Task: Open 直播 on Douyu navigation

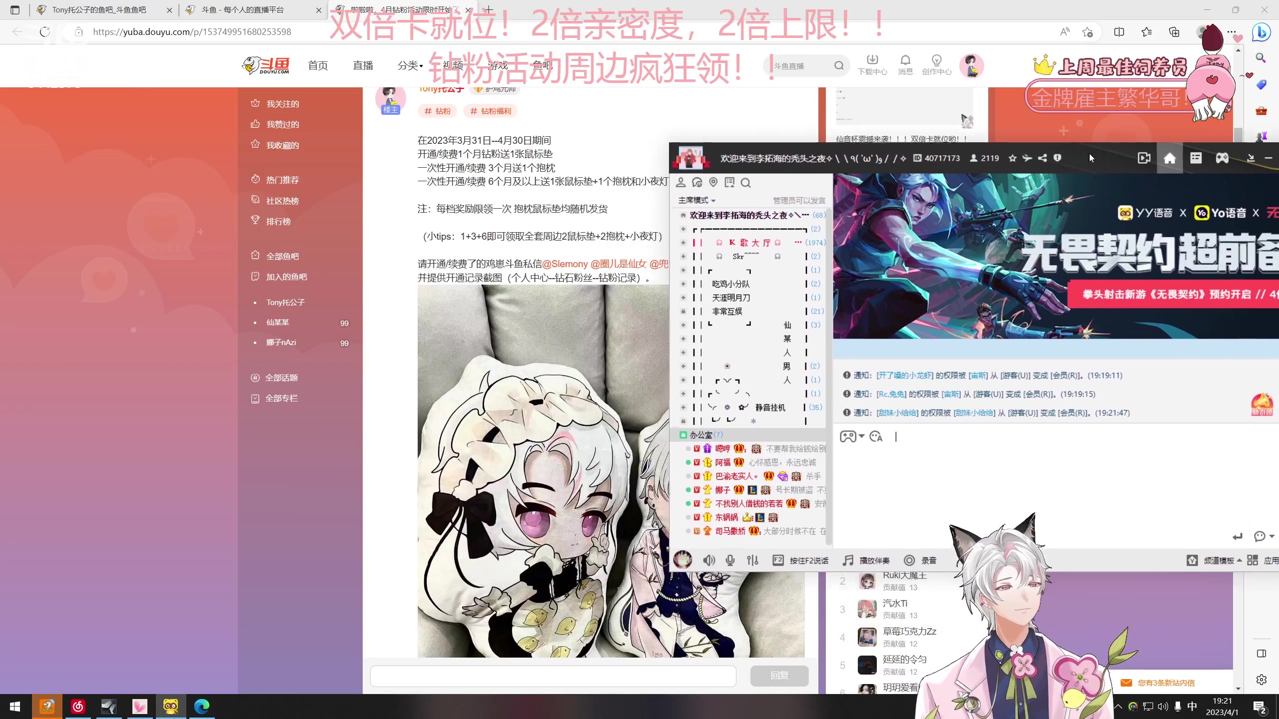Action: [x=363, y=65]
